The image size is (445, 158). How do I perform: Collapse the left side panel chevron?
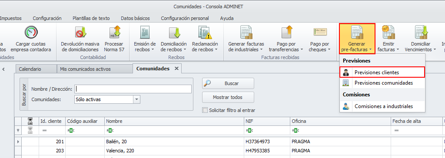3,69
